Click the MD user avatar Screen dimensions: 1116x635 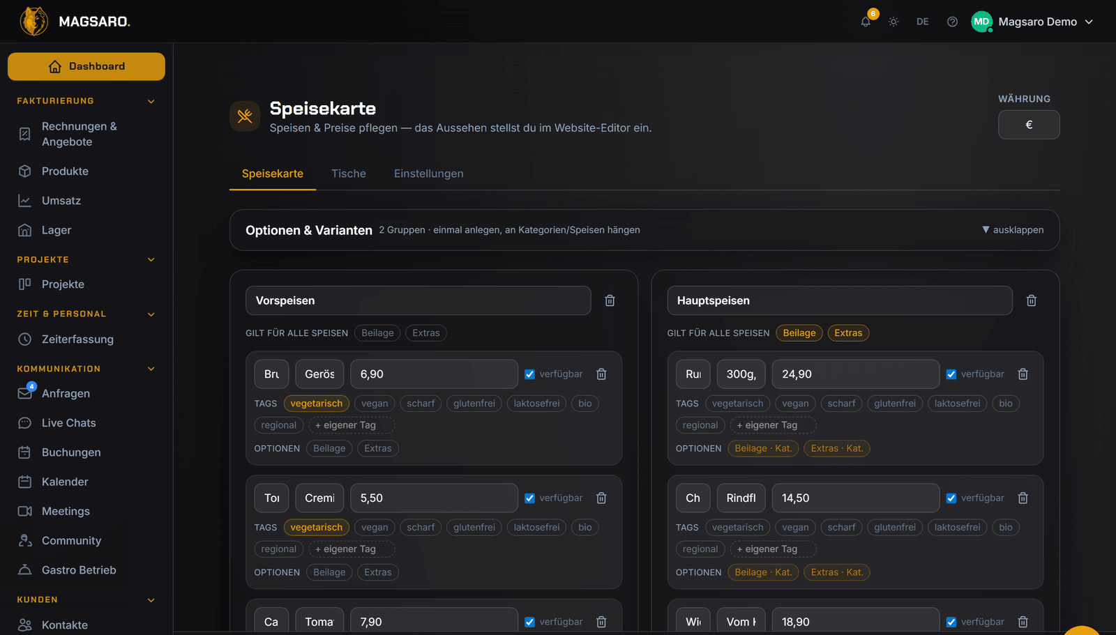981,22
